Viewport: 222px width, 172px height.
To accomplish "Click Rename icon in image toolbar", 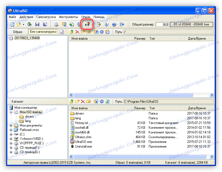I will click(88, 32).
